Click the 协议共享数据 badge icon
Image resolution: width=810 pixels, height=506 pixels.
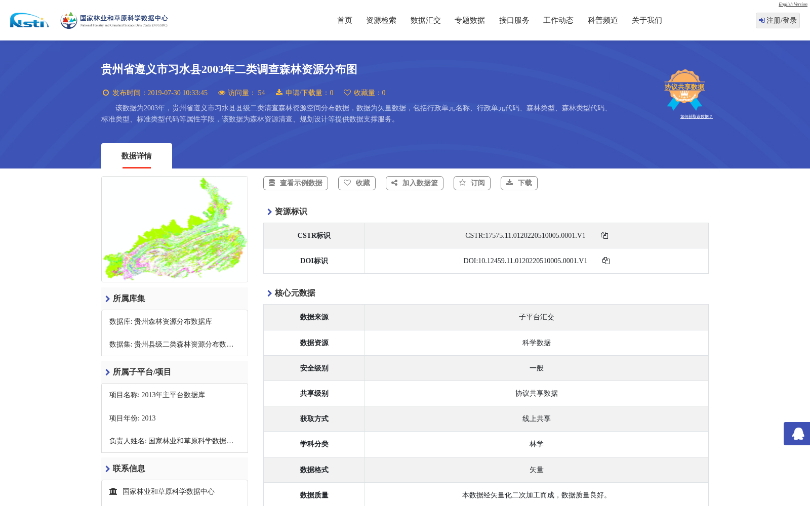tap(684, 90)
